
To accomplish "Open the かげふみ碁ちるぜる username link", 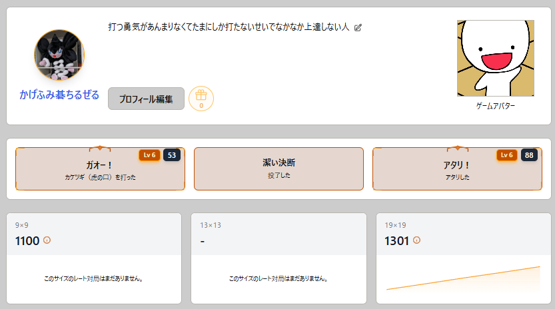I will click(x=59, y=95).
